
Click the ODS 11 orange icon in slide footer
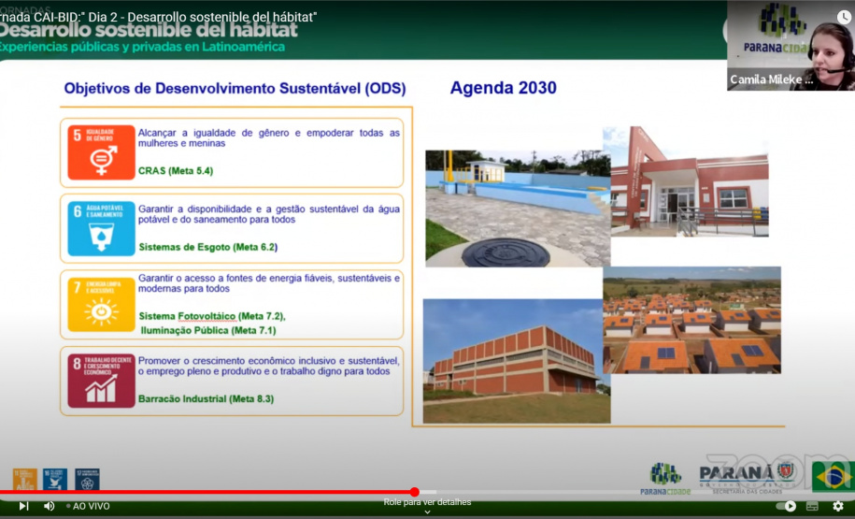25,479
